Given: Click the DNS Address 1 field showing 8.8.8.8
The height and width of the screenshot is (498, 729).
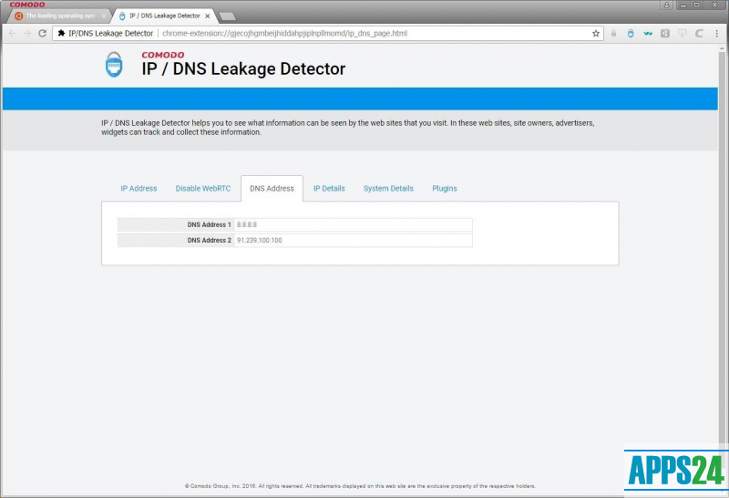Looking at the screenshot, I should coord(354,224).
